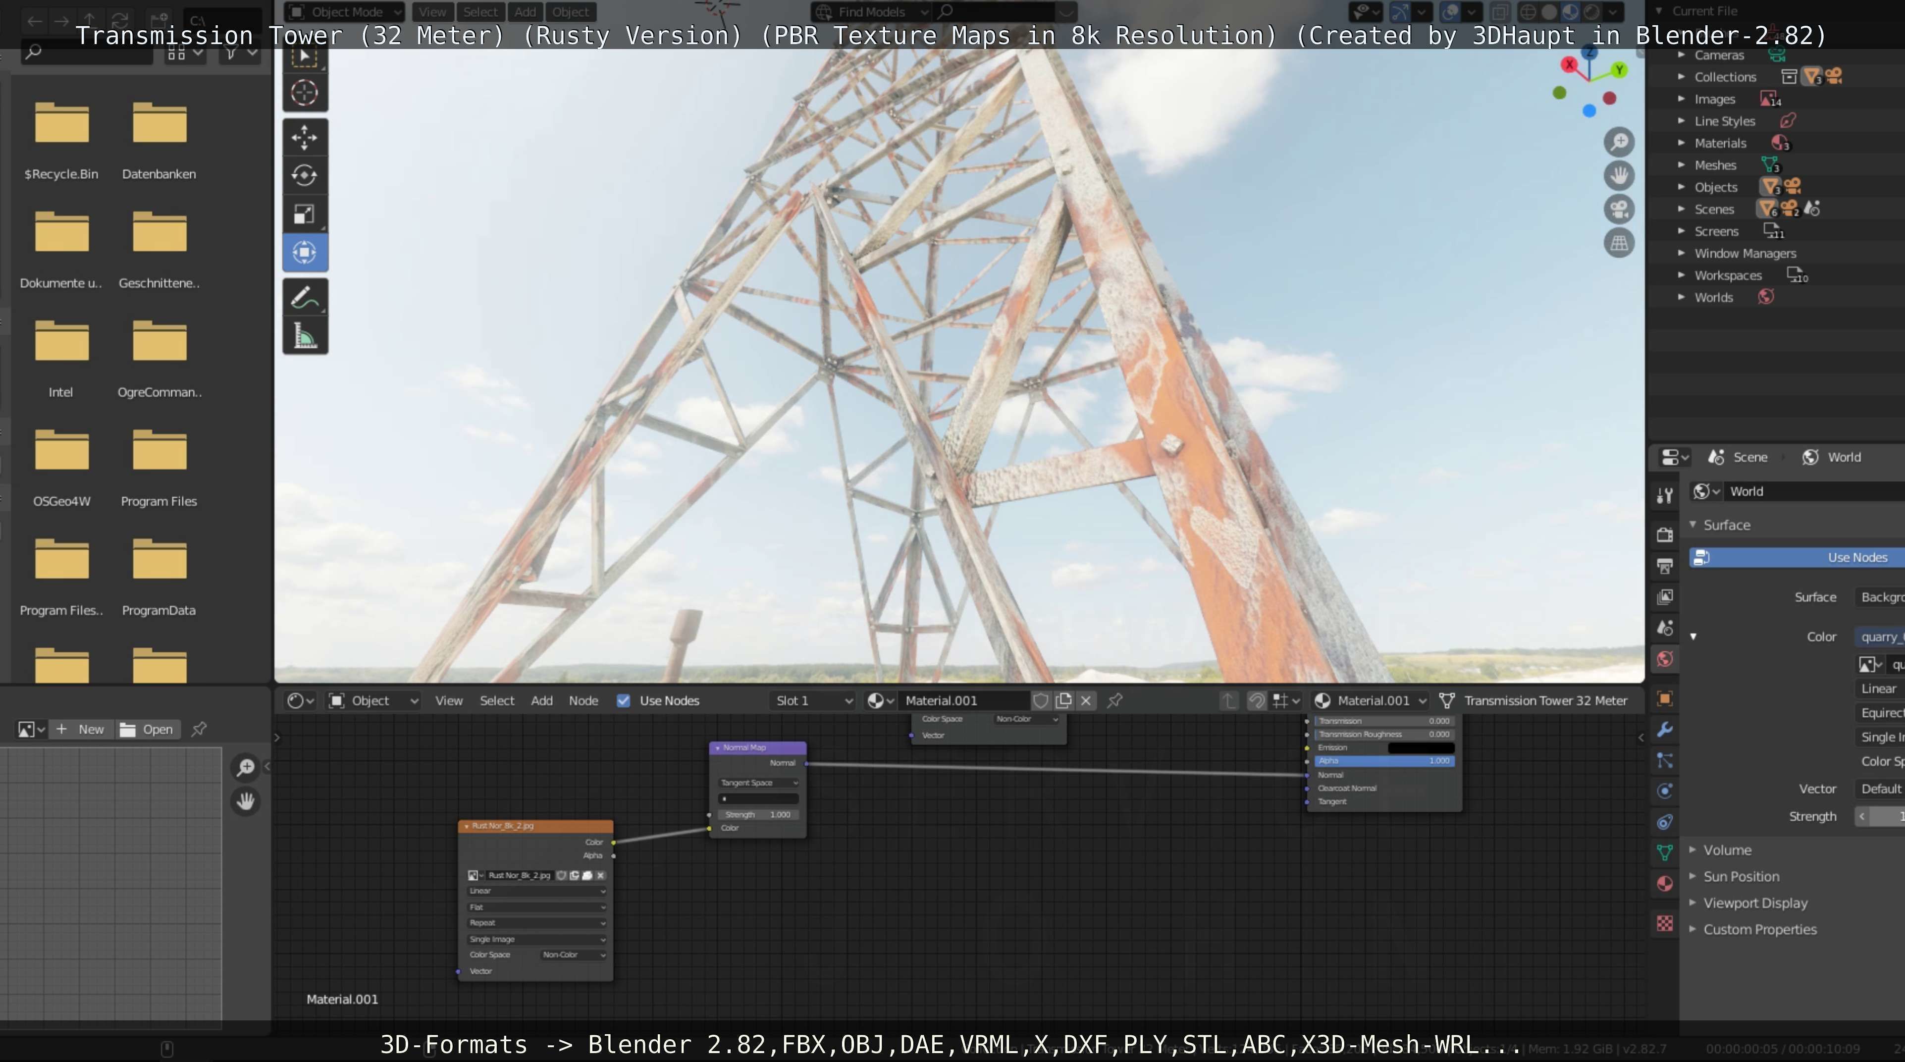Open the viewport View menu
The width and height of the screenshot is (1905, 1062).
432,12
